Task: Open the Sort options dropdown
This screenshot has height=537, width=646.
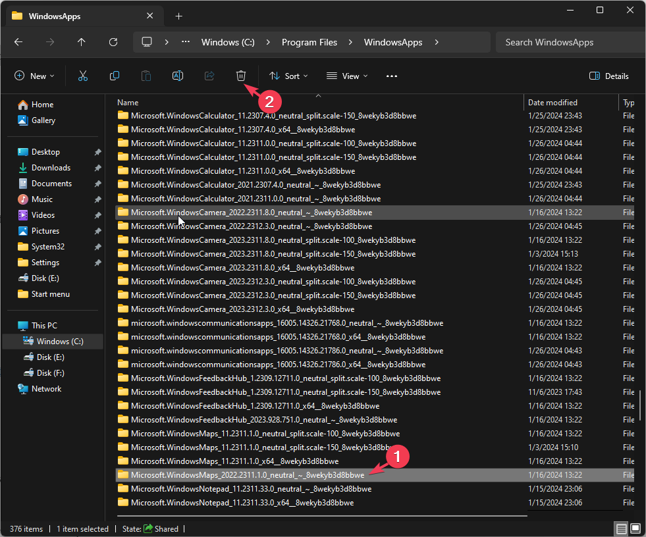Action: (288, 76)
